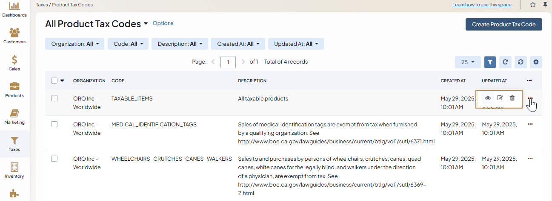Viewport: 552px width, 201px height.
Task: Open Products in the sidebar menu
Action: click(14, 89)
